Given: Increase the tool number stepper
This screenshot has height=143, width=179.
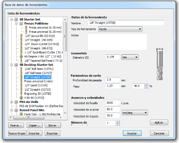Looking at the screenshot, I should pyautogui.click(x=118, y=122).
